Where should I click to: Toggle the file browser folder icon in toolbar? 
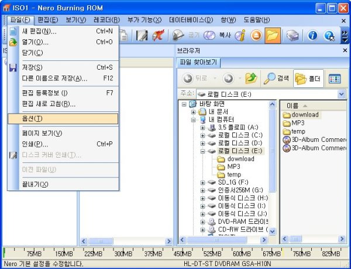[273, 35]
